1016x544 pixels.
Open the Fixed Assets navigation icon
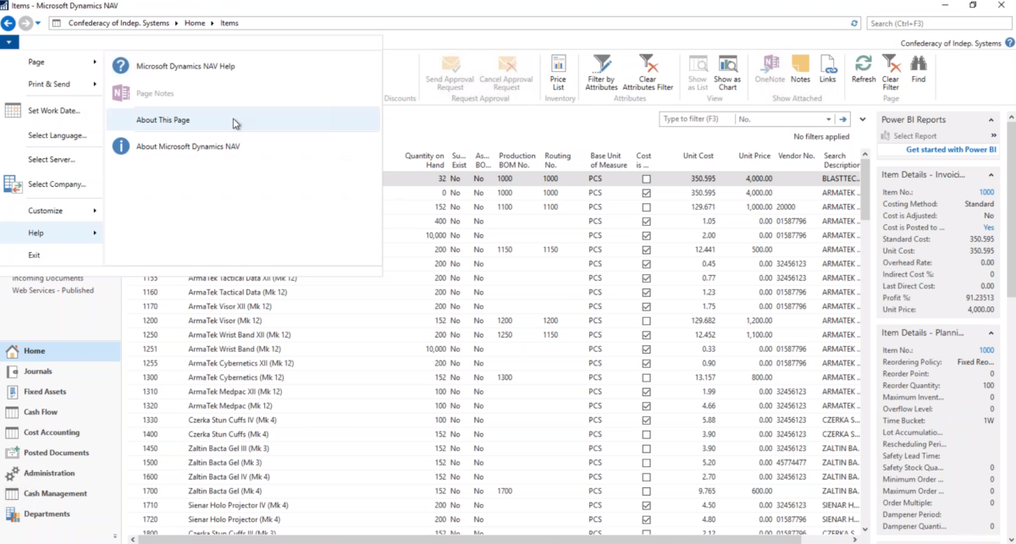pyautogui.click(x=12, y=392)
